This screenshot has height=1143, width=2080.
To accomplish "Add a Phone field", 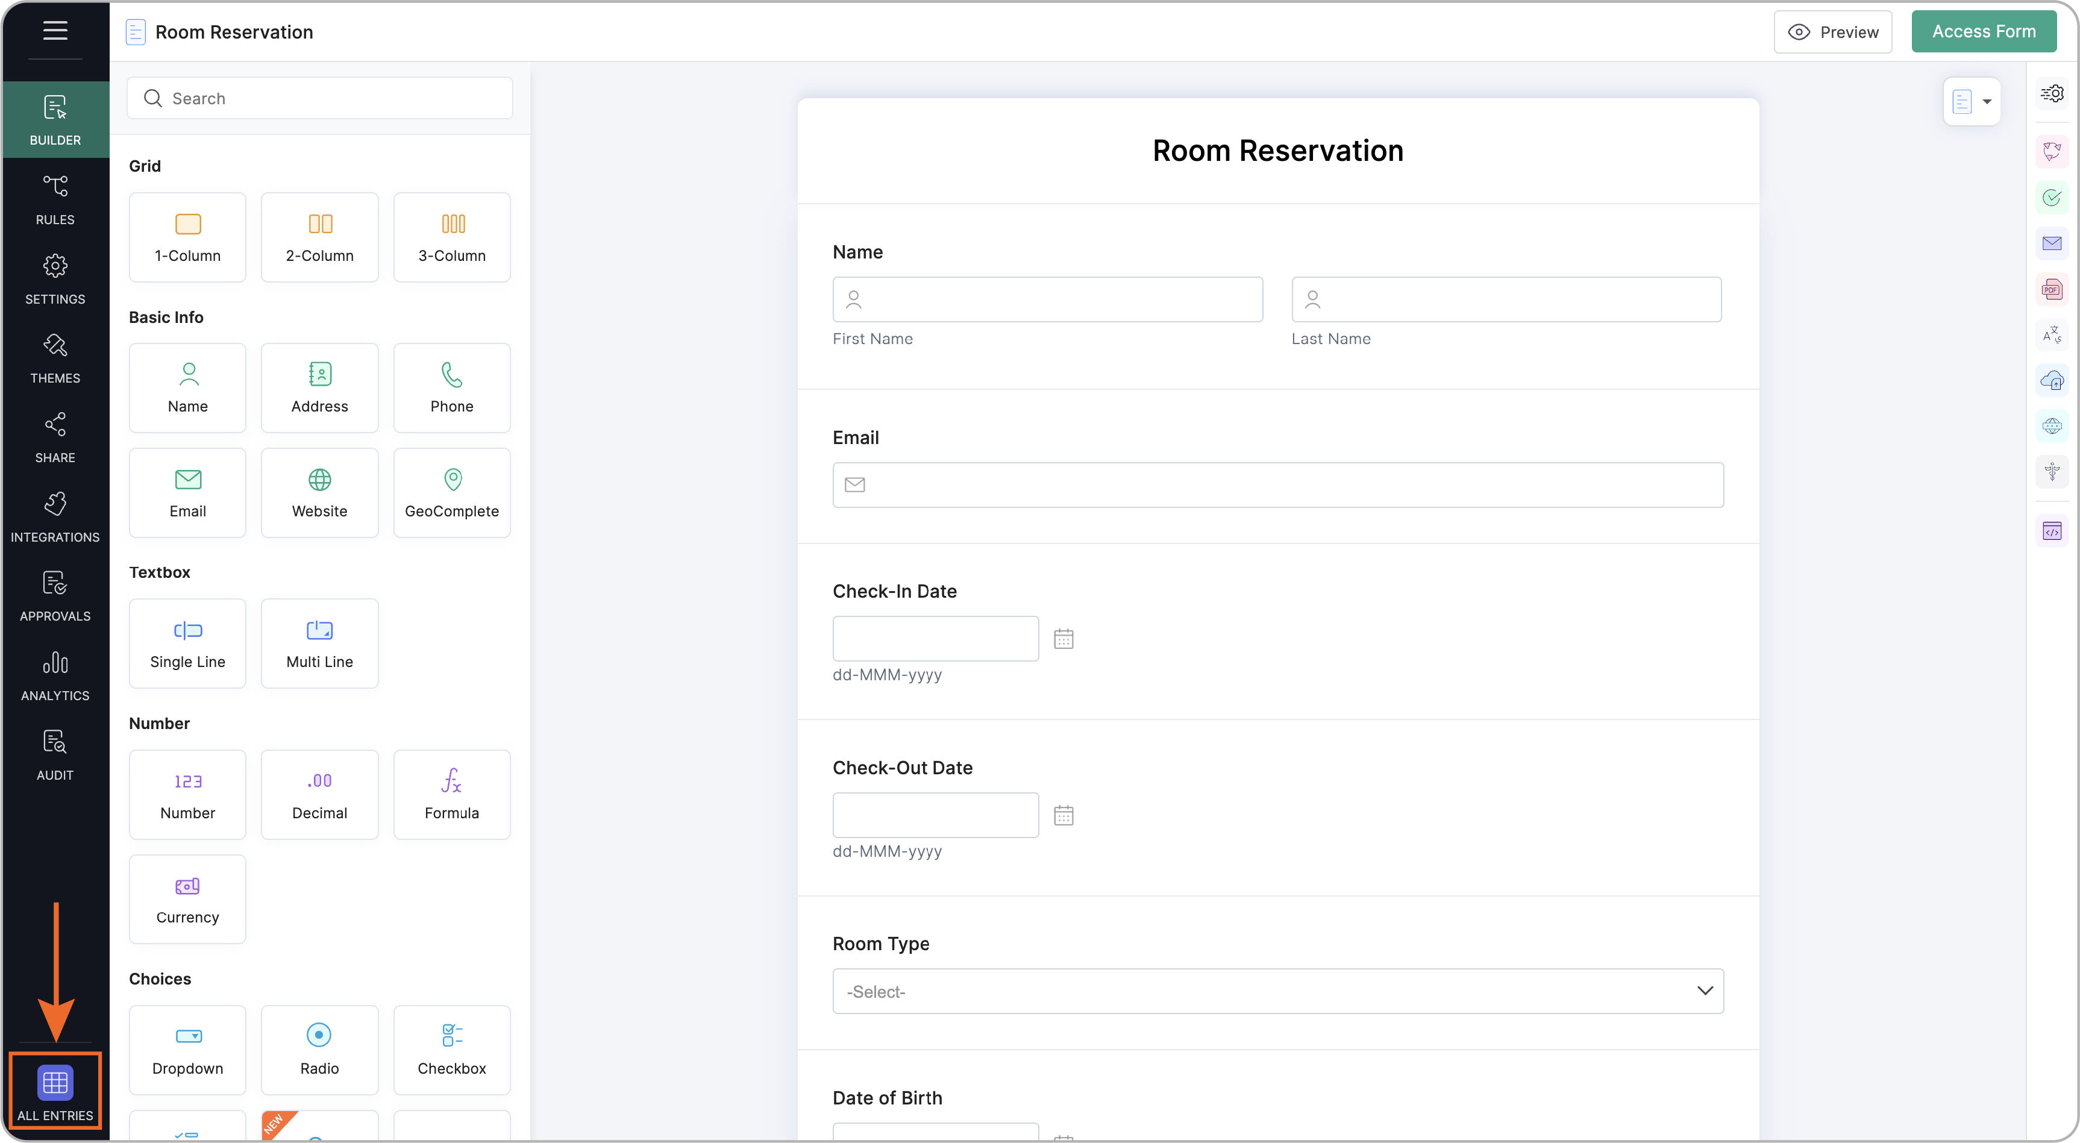I will point(452,388).
